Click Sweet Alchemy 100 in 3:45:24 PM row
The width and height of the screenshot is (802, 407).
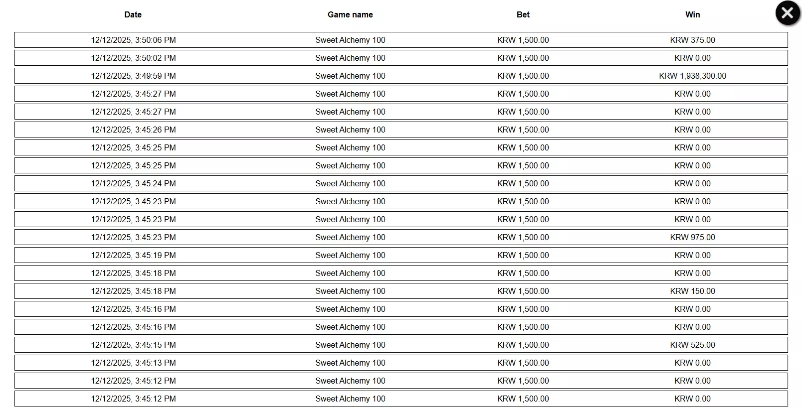coord(350,183)
